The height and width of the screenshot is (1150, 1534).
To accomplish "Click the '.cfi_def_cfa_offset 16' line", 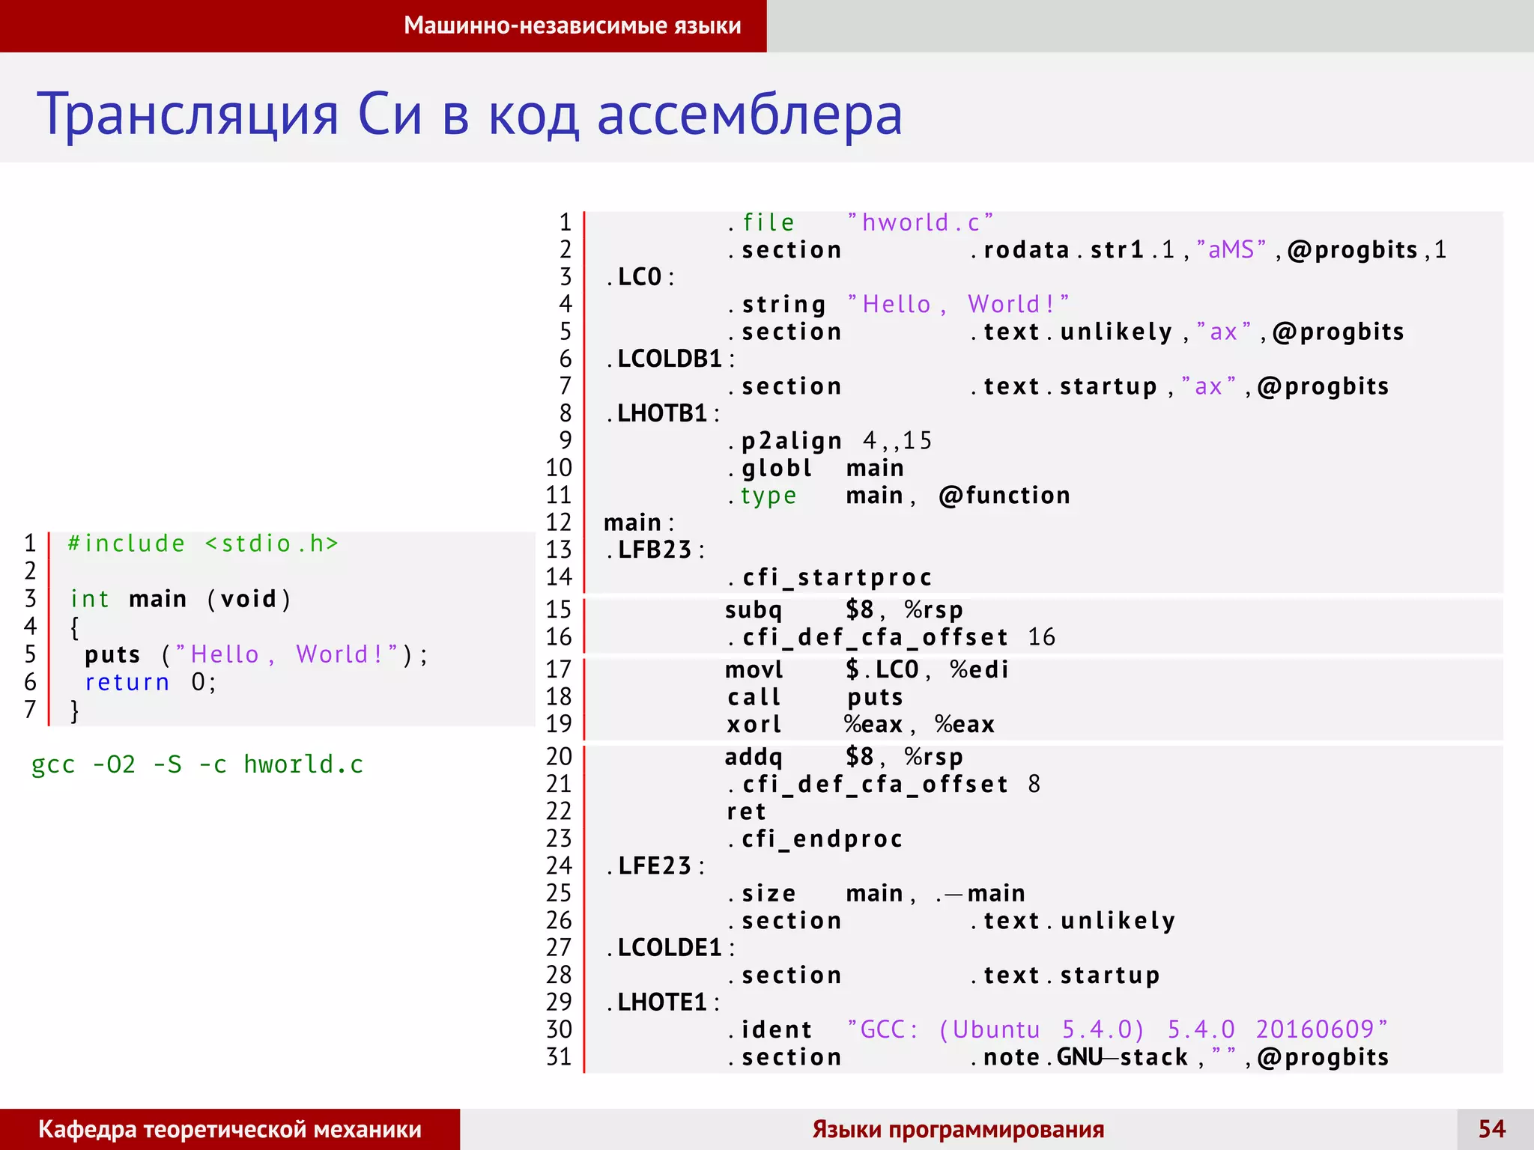I will [891, 637].
